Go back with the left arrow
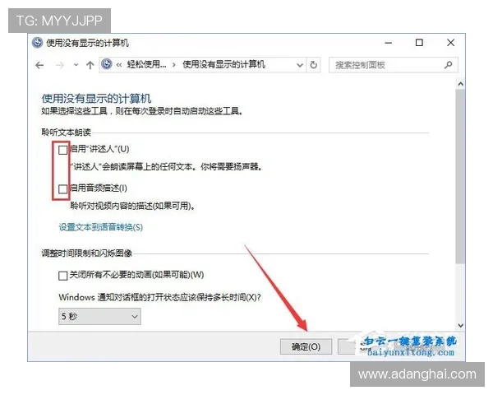The width and height of the screenshot is (493, 395). point(39,65)
